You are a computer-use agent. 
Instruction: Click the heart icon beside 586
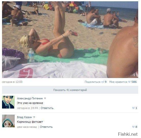pyautogui.click(x=129, y=82)
